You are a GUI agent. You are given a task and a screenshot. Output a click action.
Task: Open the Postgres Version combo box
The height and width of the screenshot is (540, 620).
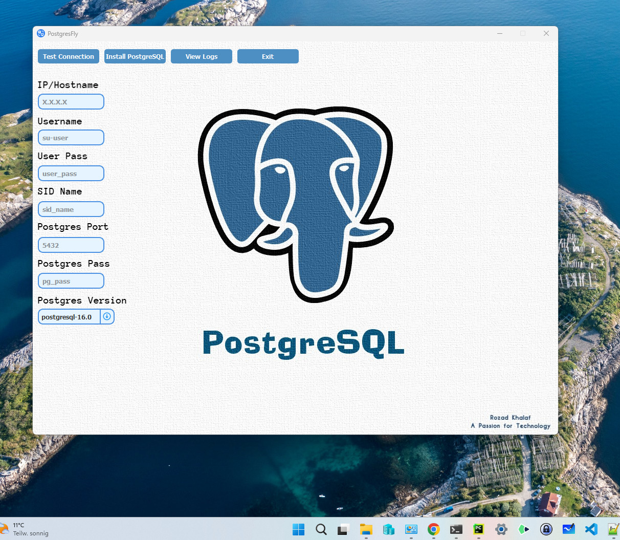76,317
